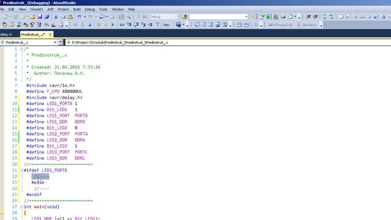Click the Find in Files magnifier icon
The image size is (391, 220).
click(129, 16)
